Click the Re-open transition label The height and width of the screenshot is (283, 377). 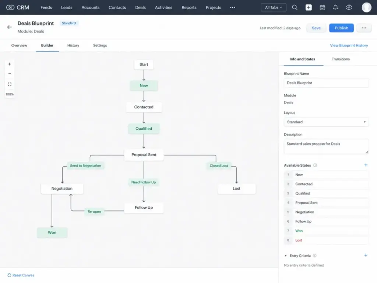click(94, 212)
